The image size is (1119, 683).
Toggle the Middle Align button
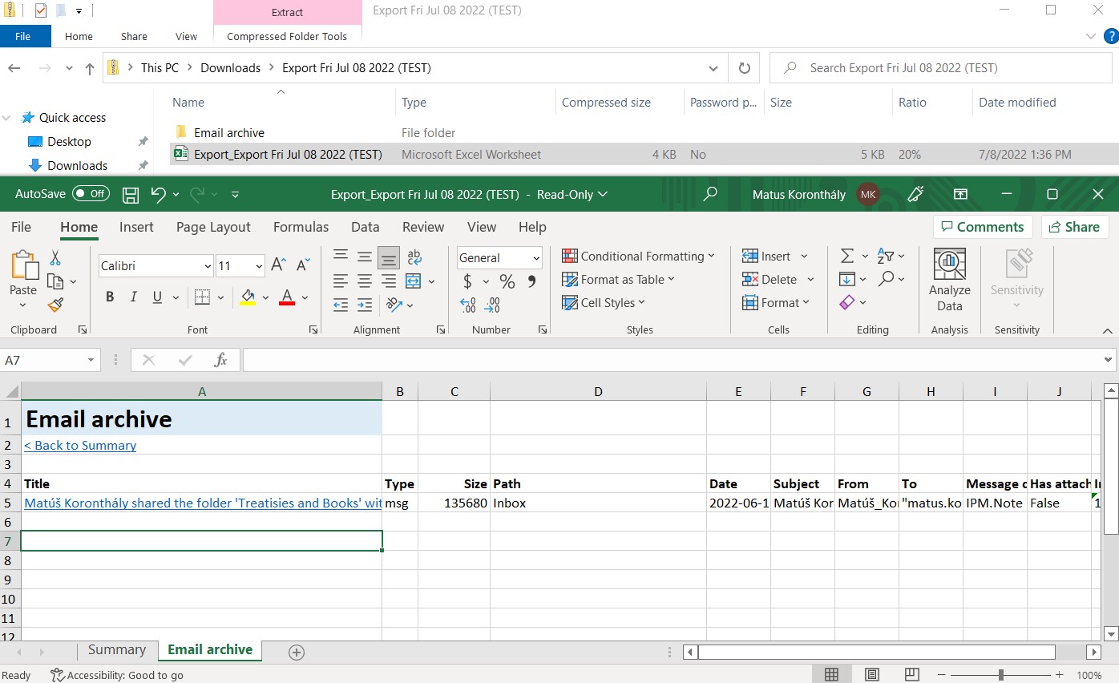tap(365, 257)
